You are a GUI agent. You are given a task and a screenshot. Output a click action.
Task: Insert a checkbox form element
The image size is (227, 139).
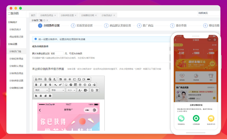click(65, 79)
